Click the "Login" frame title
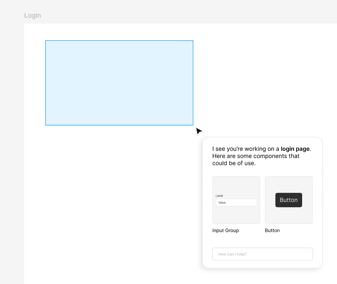Viewport: 337px width, 284px height. point(32,16)
